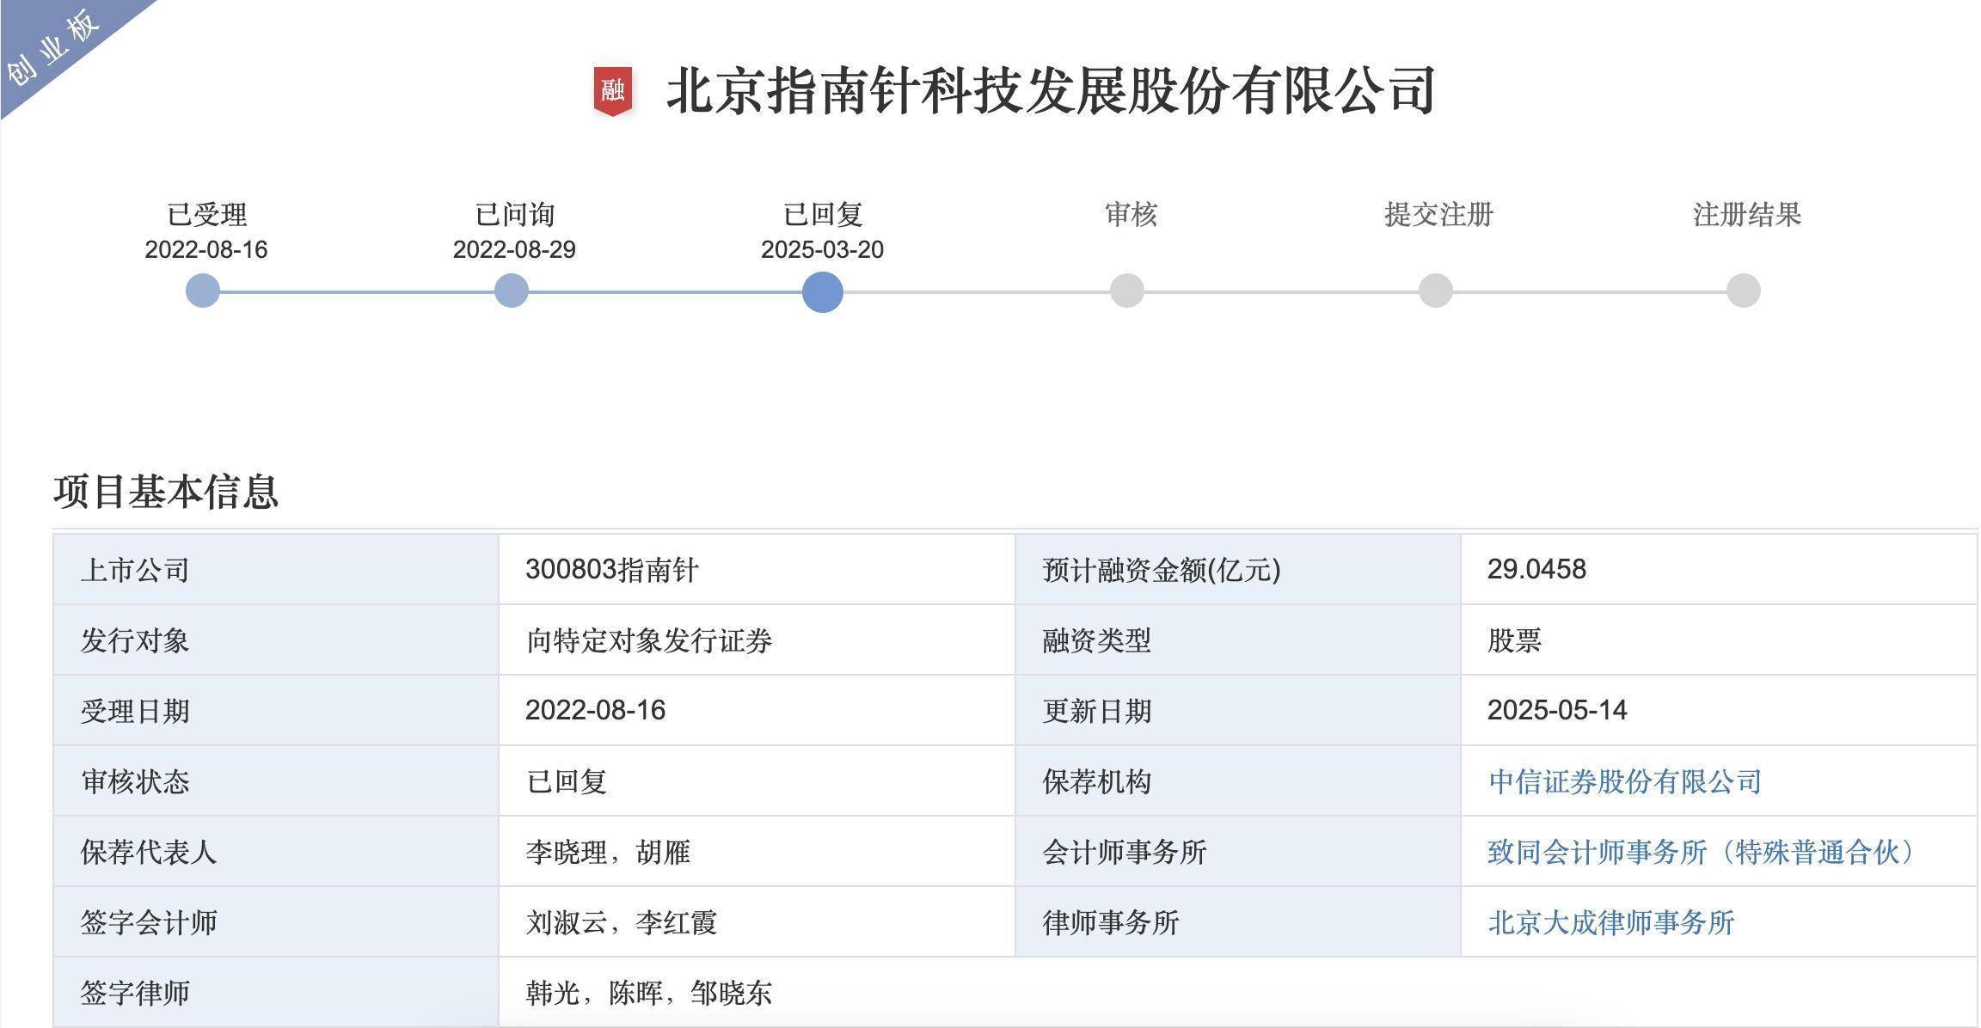Open the 中信证券股份有限公司 sponsor link

1624,781
